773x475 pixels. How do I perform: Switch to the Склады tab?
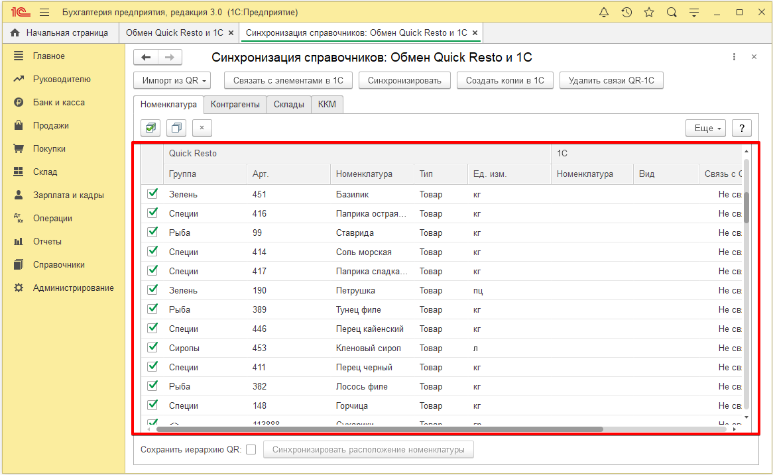click(289, 105)
